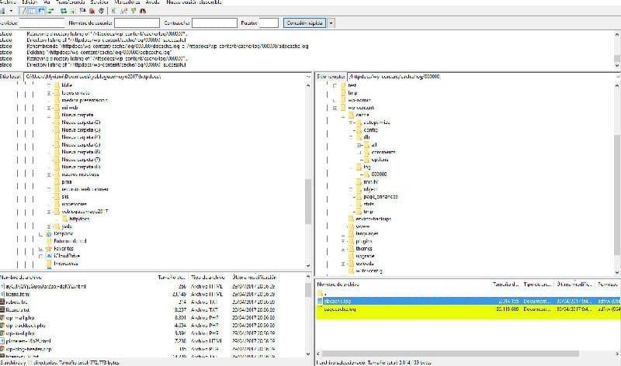
Task: Sort local files by Última modificación
Action: (x=255, y=278)
